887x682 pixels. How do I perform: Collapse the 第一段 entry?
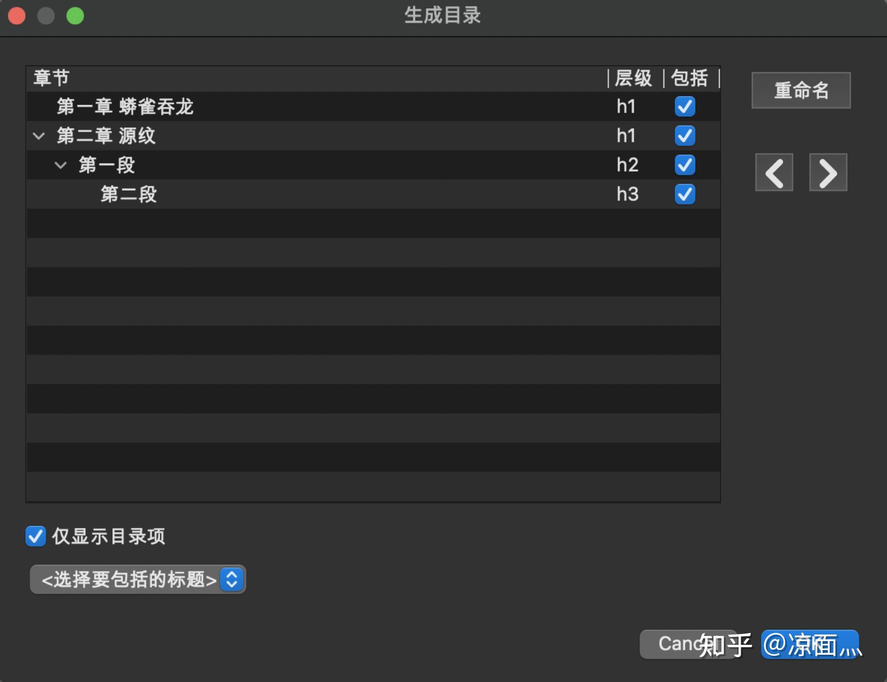click(61, 165)
